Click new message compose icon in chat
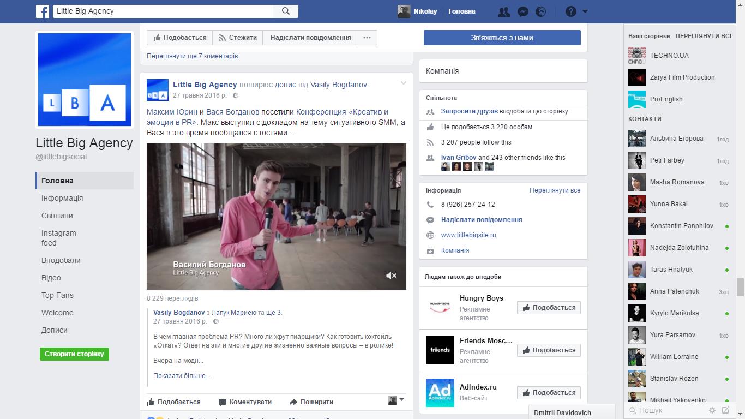 point(725,410)
